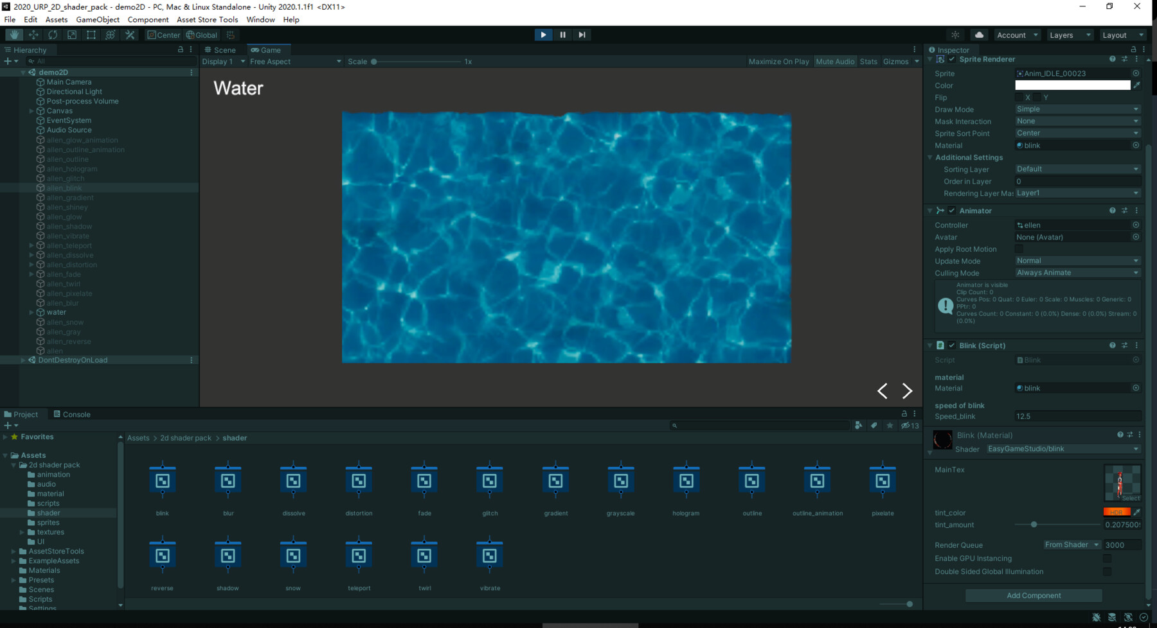Expand the water object in Hierarchy
1157x628 pixels.
pos(31,313)
